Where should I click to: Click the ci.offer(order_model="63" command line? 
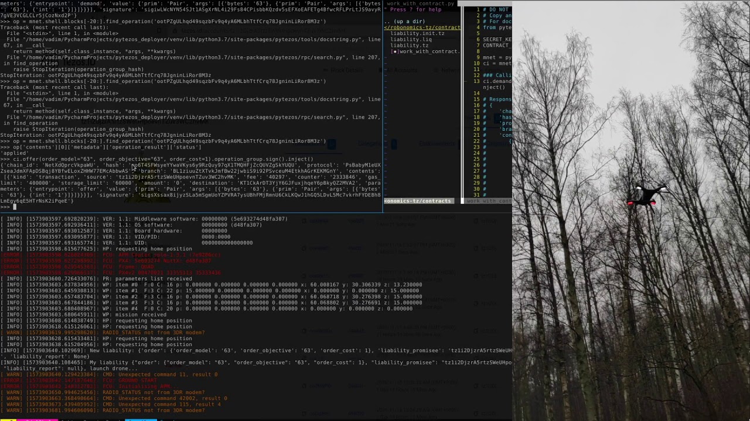pyautogui.click(x=156, y=159)
